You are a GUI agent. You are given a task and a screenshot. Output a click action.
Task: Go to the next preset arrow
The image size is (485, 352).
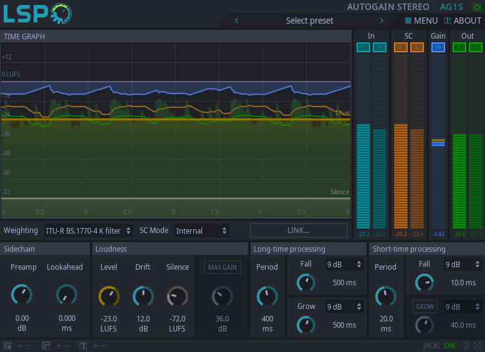tap(382, 21)
